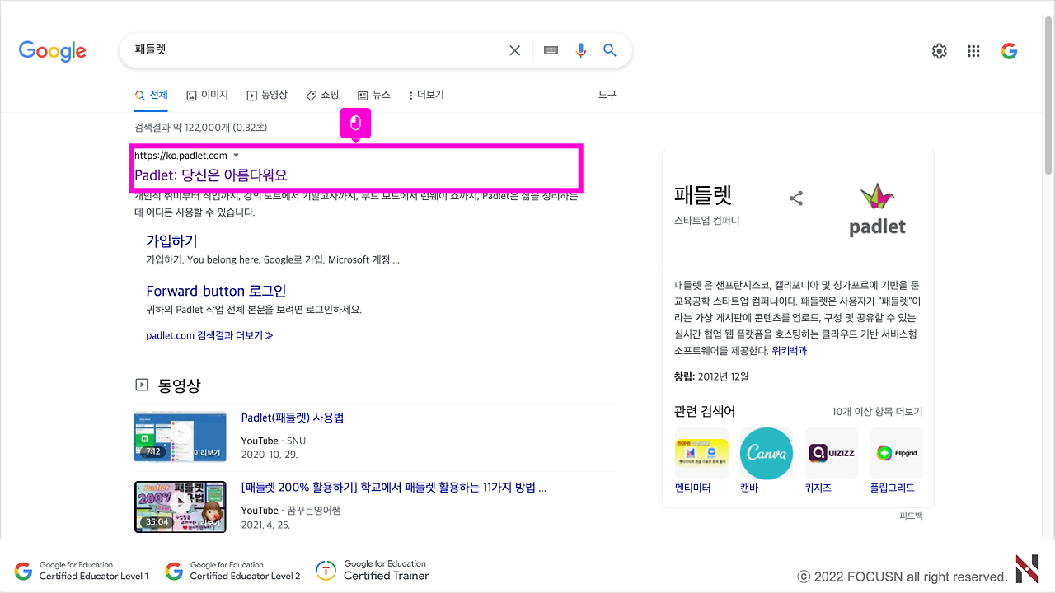Select the 퀴지즈 related search icon
This screenshot has height=593, width=1055.
(x=831, y=452)
